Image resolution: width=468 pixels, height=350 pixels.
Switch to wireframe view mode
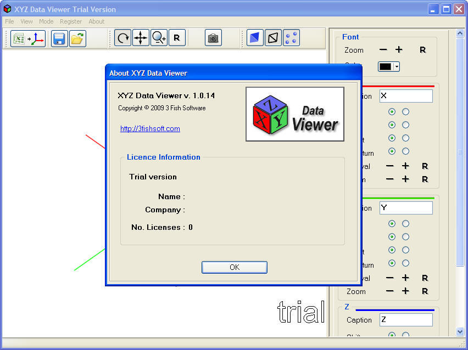tap(273, 38)
